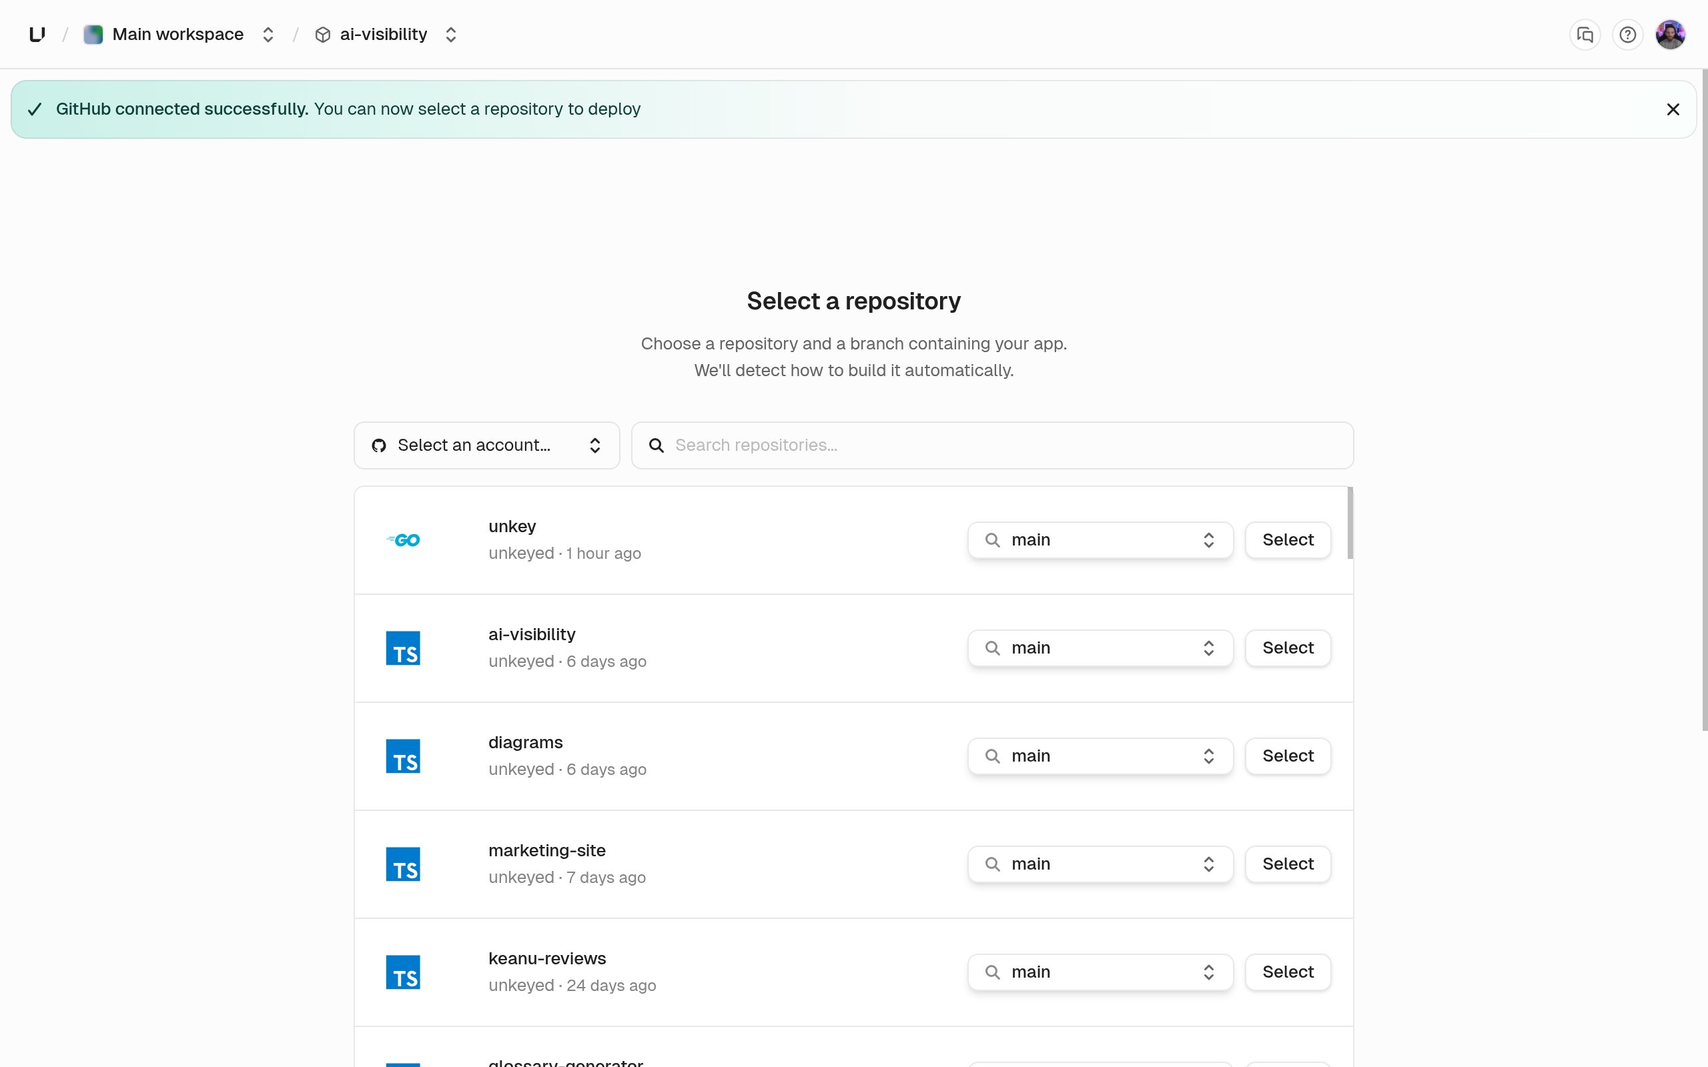Click the TypeScript icon for keanu-reviews

point(403,972)
